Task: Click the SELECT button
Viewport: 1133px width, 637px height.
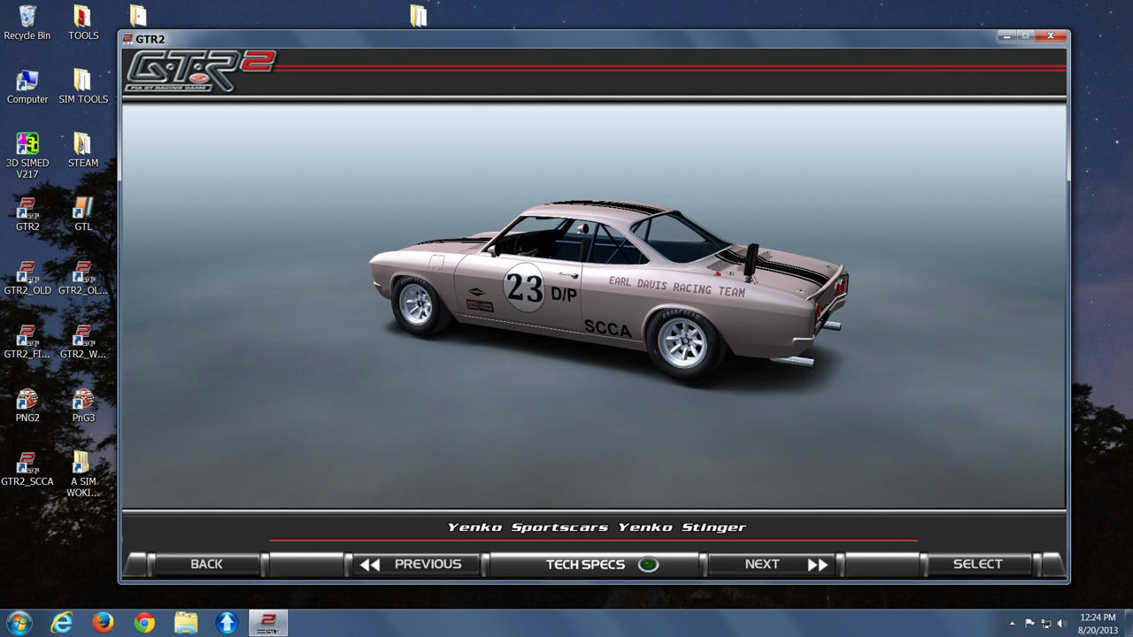Action: pos(977,564)
